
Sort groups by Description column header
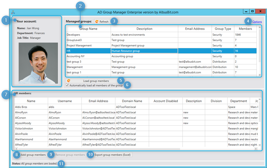(144, 29)
